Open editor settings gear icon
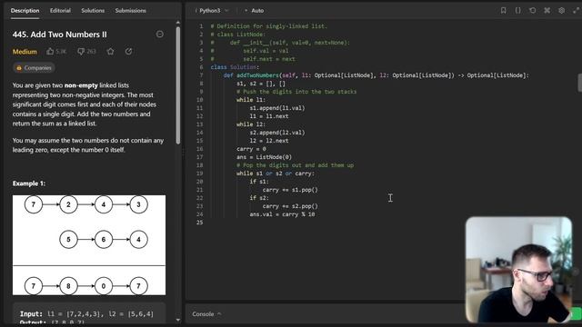The width and height of the screenshot is (582, 327). pos(561,10)
